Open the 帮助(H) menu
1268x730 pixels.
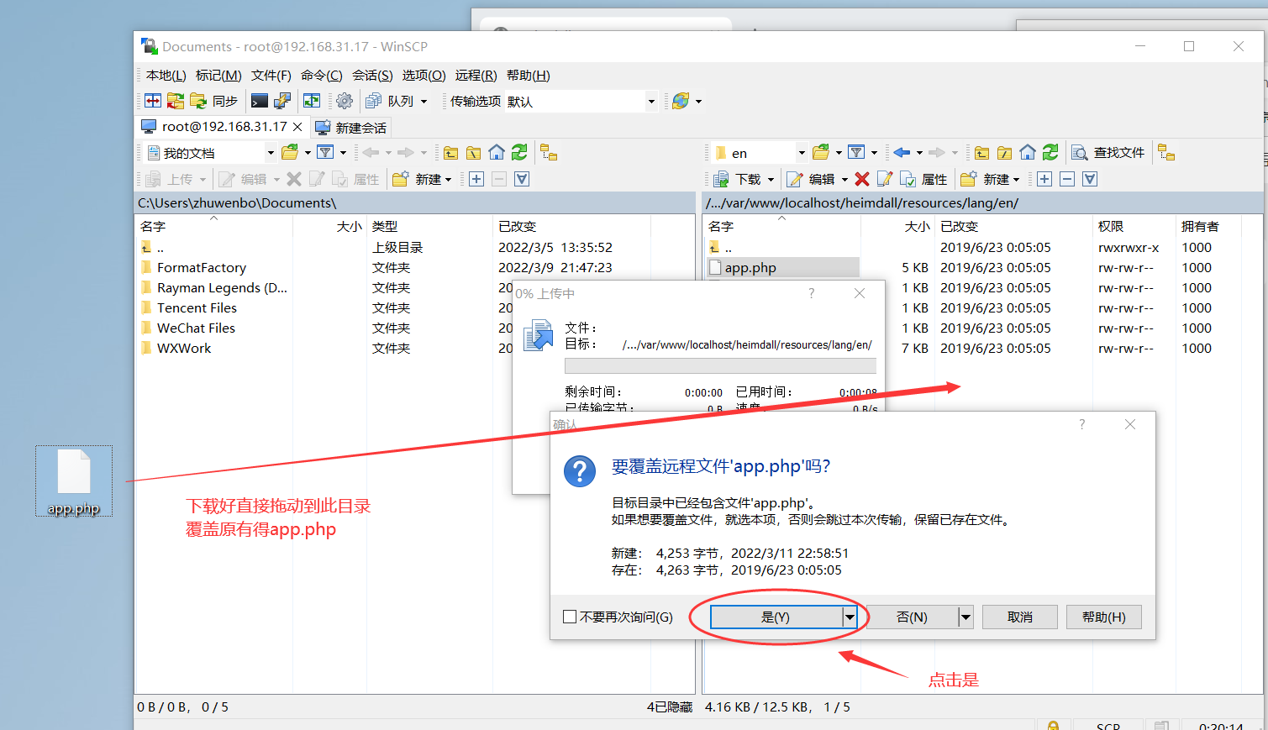coord(528,76)
